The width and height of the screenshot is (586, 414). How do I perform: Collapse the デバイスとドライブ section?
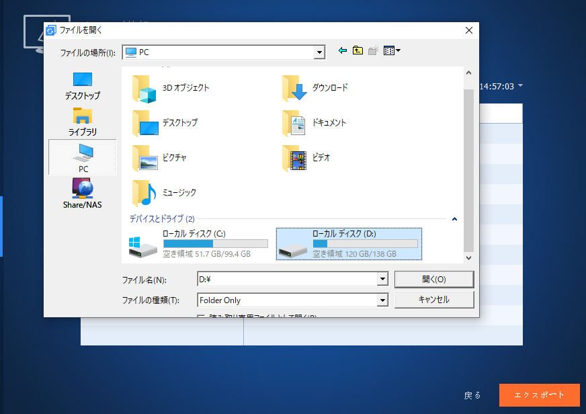coord(454,218)
